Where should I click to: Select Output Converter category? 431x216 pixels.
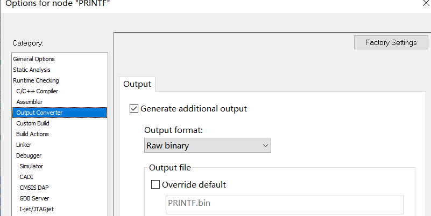point(60,113)
